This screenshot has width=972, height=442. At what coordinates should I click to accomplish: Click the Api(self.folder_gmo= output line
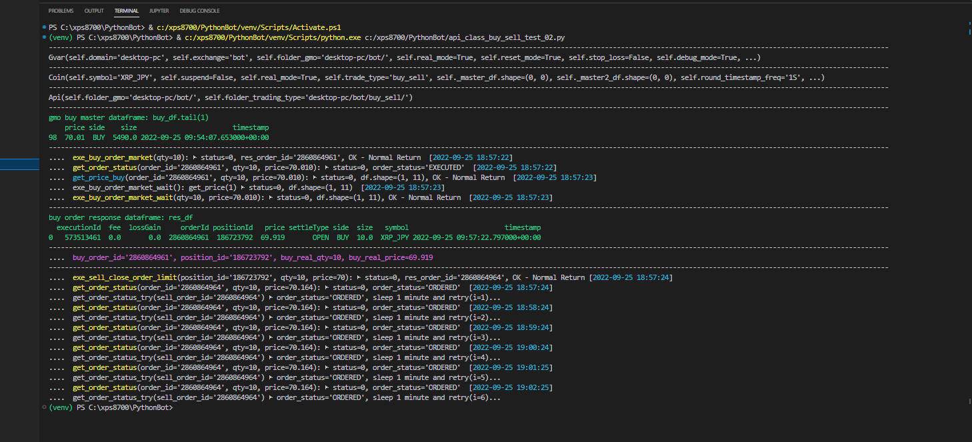tap(231, 98)
